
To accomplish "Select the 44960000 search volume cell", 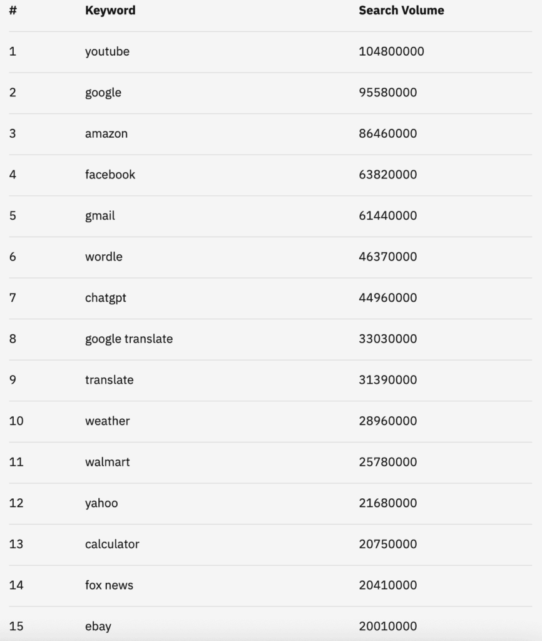I will tap(388, 298).
